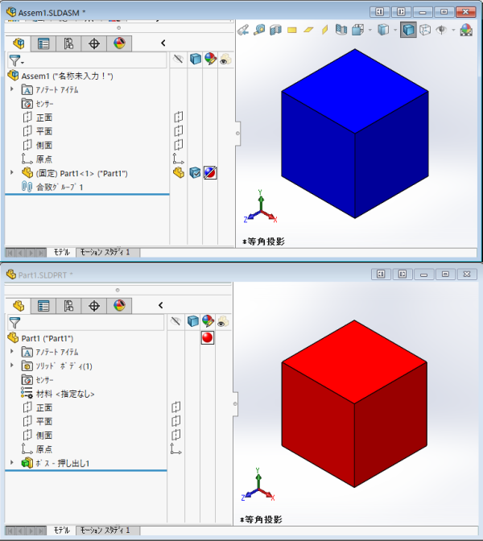Click Edit Appearance icon in Assem1 view toolbar

point(466,30)
